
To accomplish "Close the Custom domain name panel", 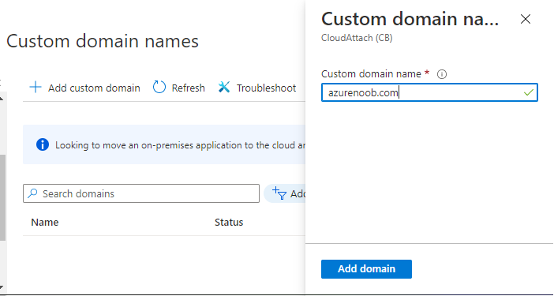I will [x=526, y=19].
